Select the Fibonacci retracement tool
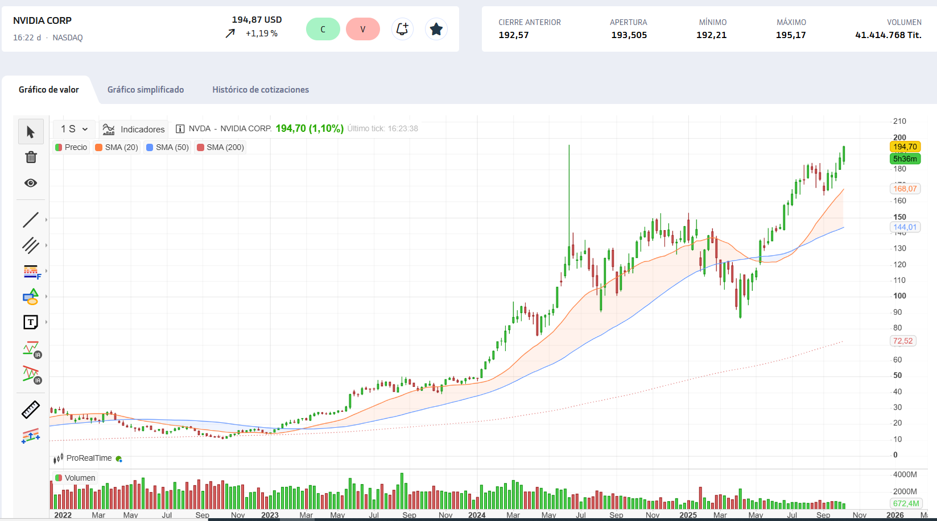This screenshot has width=937, height=521. tap(31, 272)
